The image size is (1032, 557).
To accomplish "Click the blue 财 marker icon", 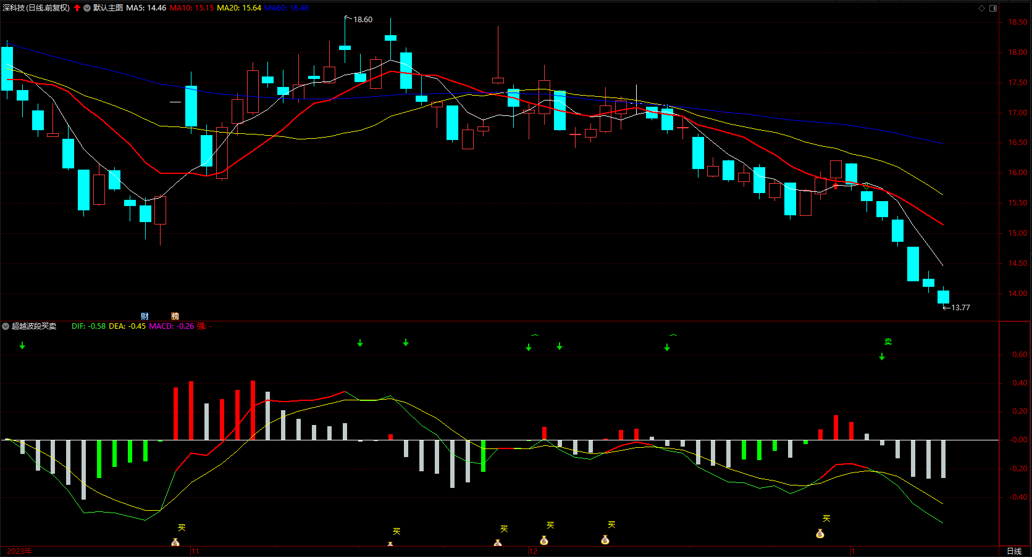I will click(x=145, y=316).
